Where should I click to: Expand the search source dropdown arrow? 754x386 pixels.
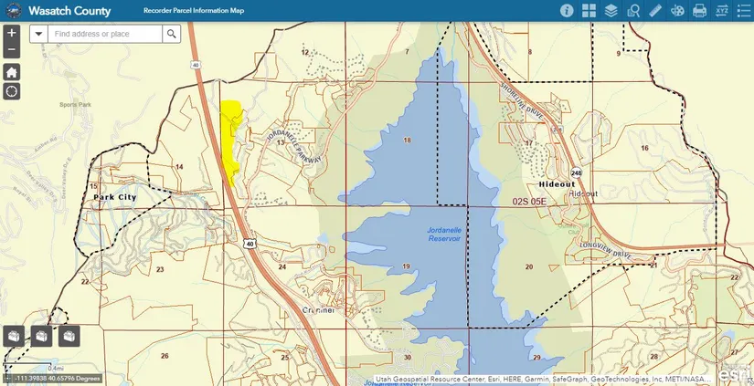40,34
